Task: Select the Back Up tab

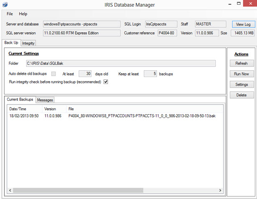Action: click(x=11, y=43)
